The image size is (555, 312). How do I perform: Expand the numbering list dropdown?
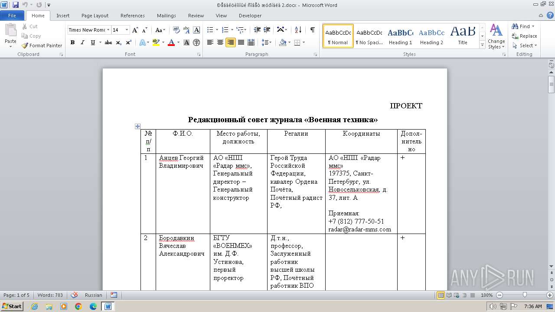[x=232, y=30]
